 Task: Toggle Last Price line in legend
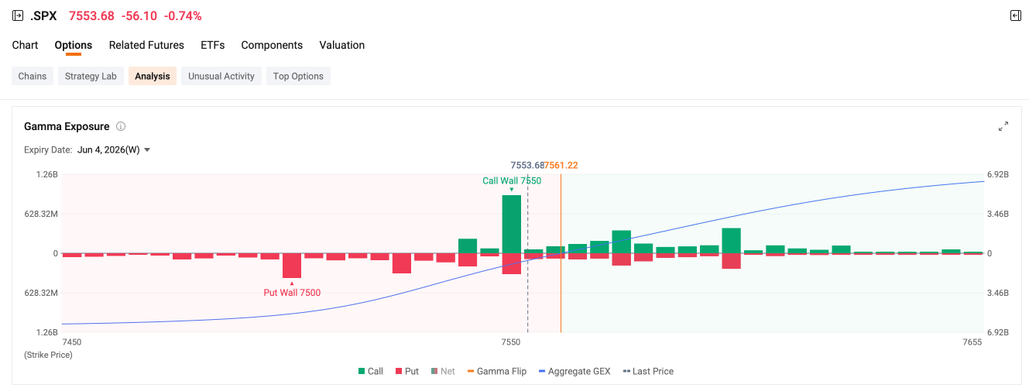tap(648, 372)
